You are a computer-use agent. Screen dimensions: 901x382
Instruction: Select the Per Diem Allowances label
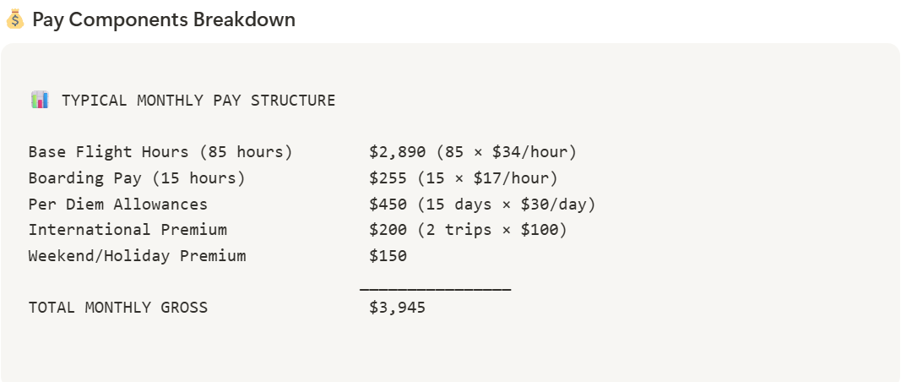[x=117, y=204]
